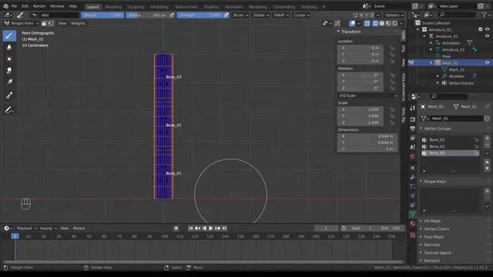Adjust the brush Strength slider
The height and width of the screenshot is (277, 493).
coord(200,15)
